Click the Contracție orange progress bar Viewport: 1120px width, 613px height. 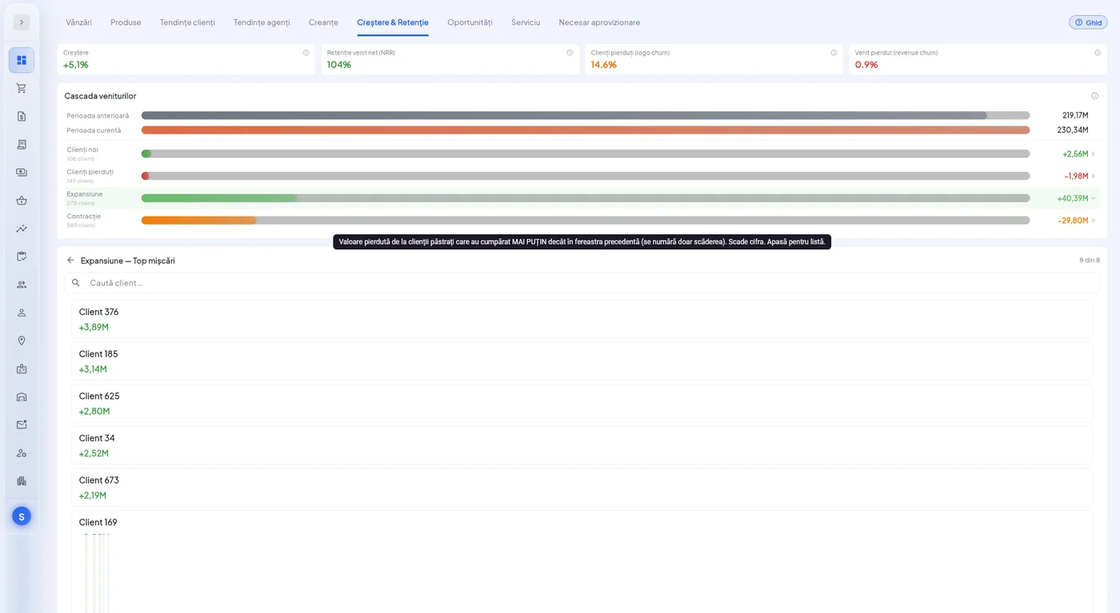(198, 220)
